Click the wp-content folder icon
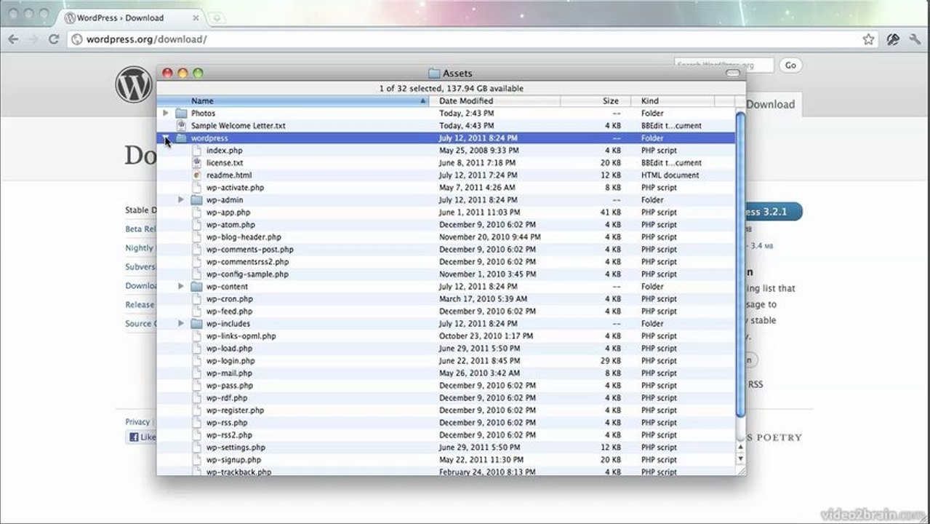This screenshot has height=524, width=930. click(x=196, y=287)
